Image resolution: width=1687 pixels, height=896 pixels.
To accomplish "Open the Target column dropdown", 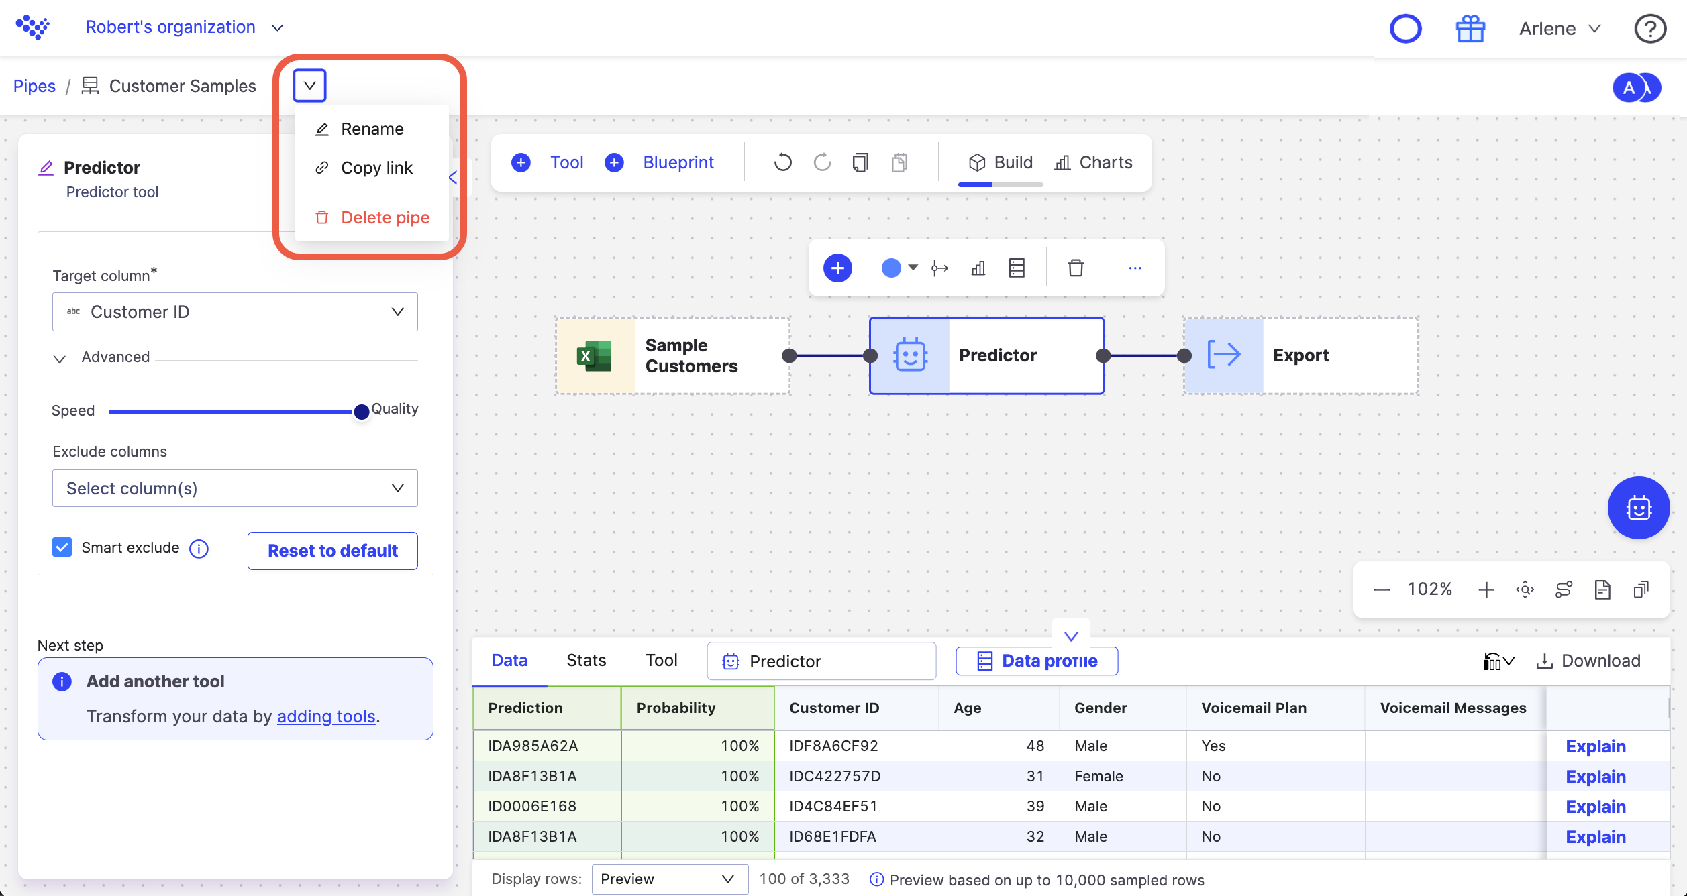I will tap(236, 312).
